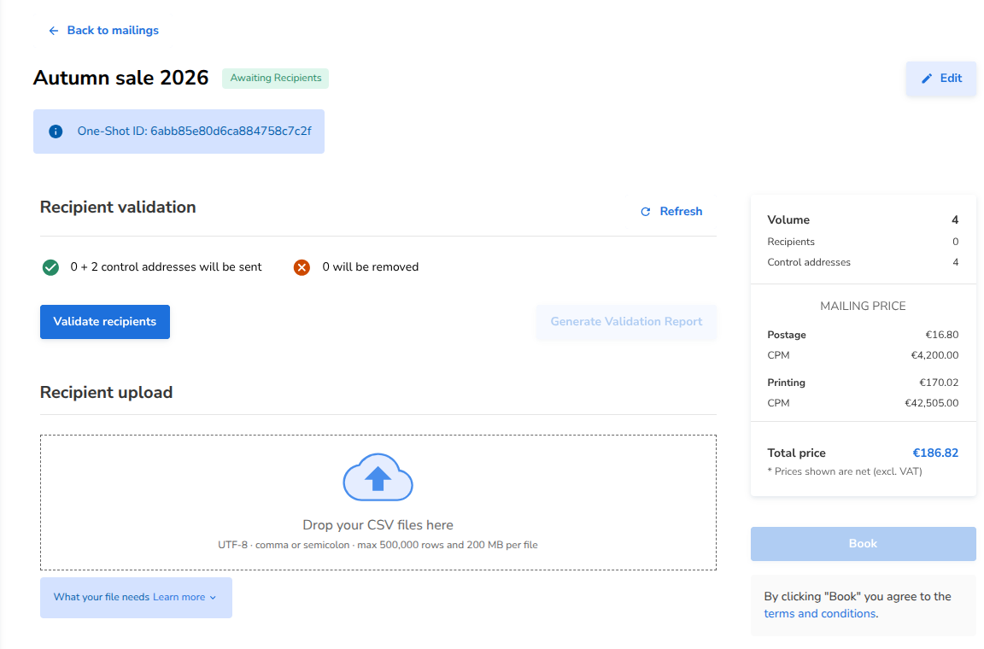Click the green checkmark status icon
This screenshot has height=649, width=984.
51,267
